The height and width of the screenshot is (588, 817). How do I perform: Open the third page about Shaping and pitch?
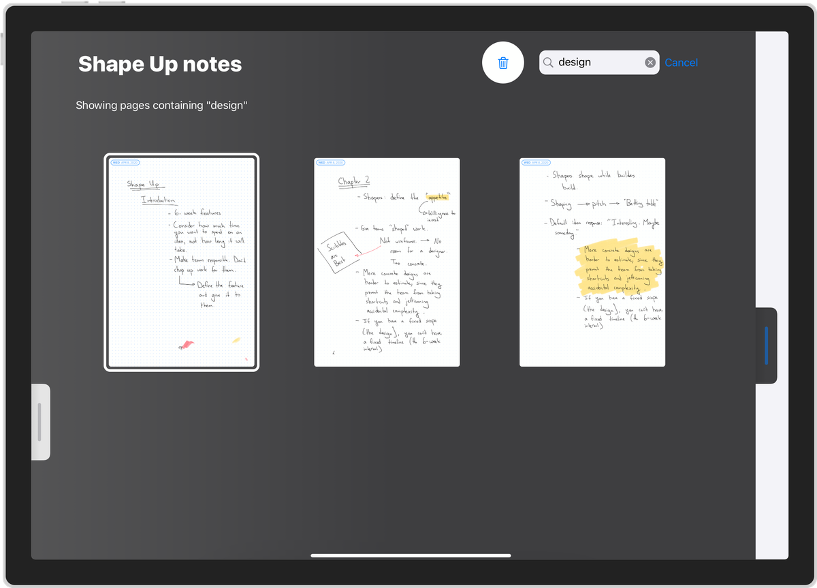pyautogui.click(x=592, y=262)
